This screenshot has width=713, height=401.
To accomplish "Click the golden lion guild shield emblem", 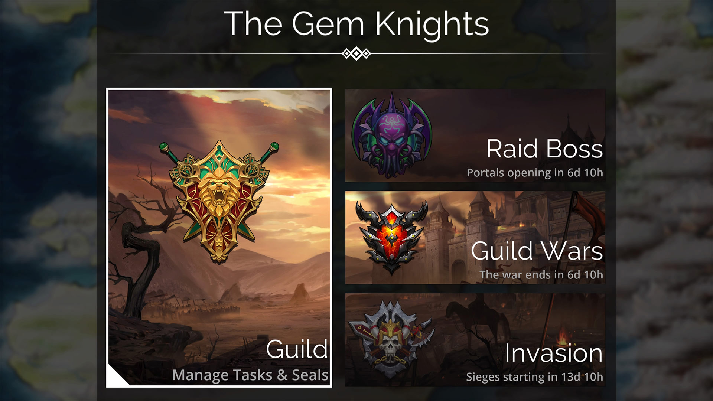I will coord(219,201).
